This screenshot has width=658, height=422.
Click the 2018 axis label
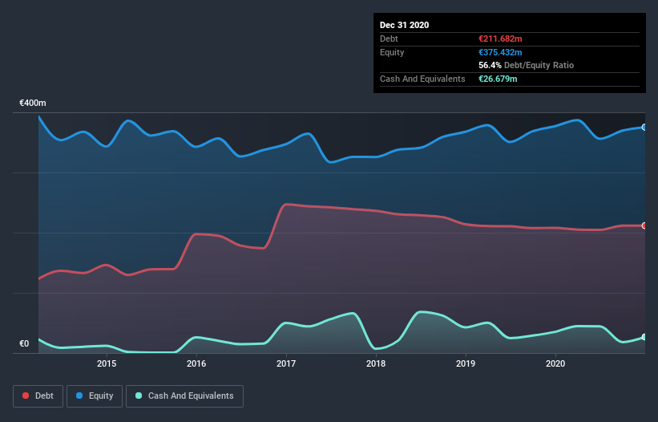(376, 363)
